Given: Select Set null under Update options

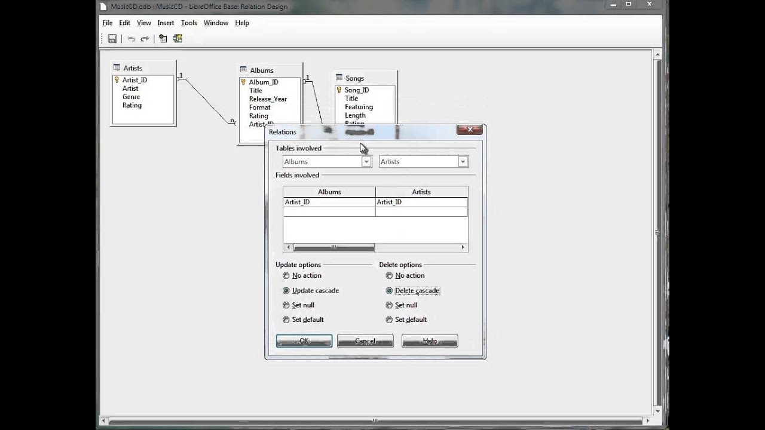Looking at the screenshot, I should [x=286, y=305].
